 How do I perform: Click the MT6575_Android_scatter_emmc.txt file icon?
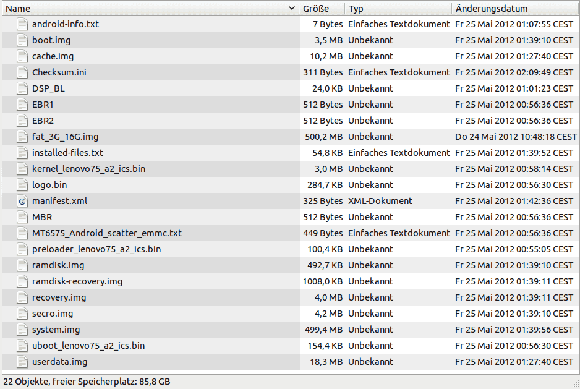[22, 233]
